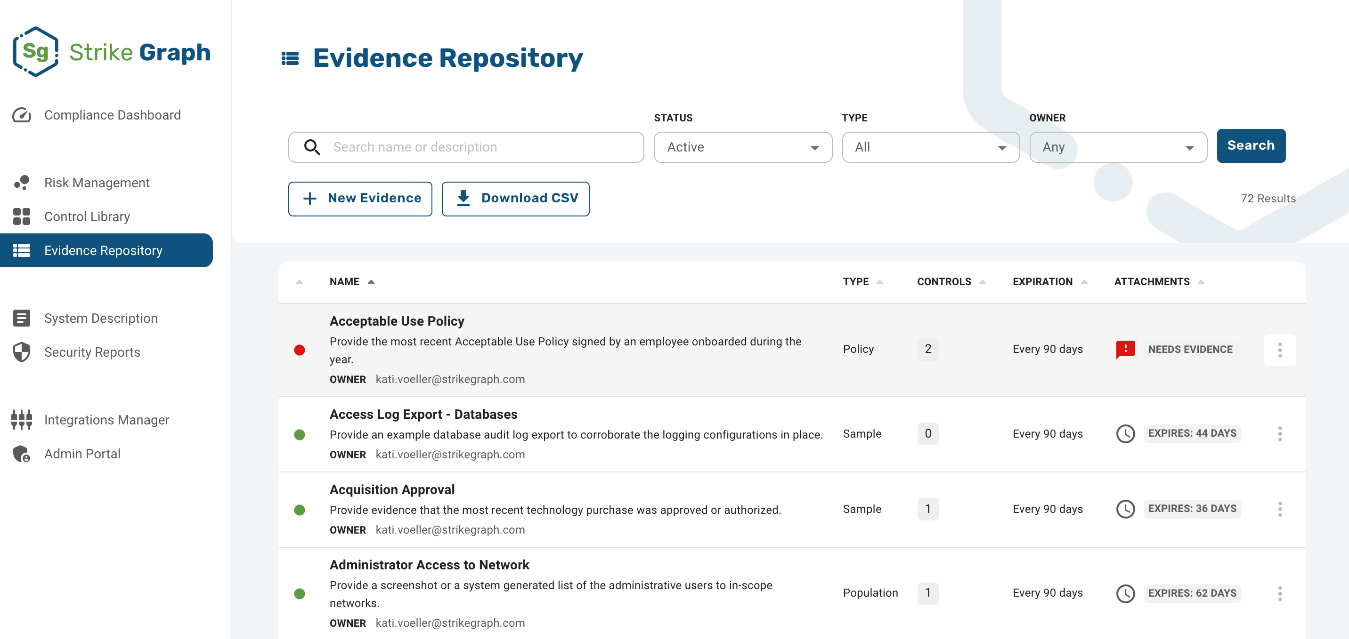Click the Needs Evidence badge

1190,350
